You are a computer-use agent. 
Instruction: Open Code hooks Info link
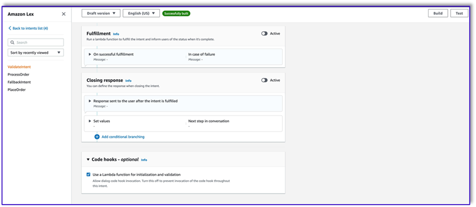point(144,160)
